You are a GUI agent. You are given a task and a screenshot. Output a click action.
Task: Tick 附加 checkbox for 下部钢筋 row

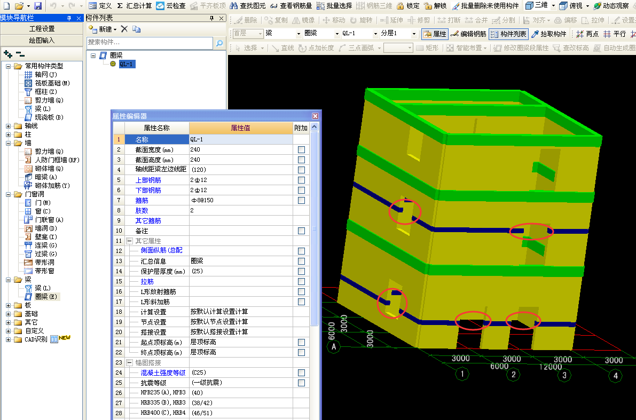coord(301,190)
